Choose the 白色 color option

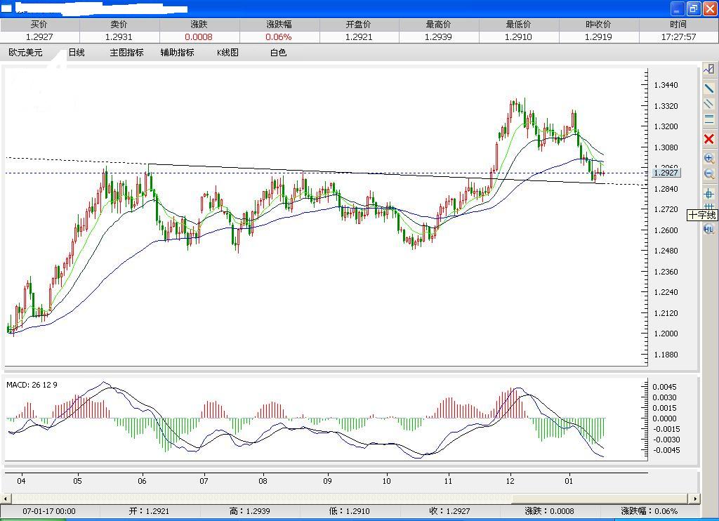pos(277,52)
